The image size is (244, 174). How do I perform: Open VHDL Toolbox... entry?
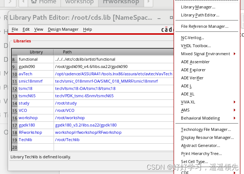point(196,46)
